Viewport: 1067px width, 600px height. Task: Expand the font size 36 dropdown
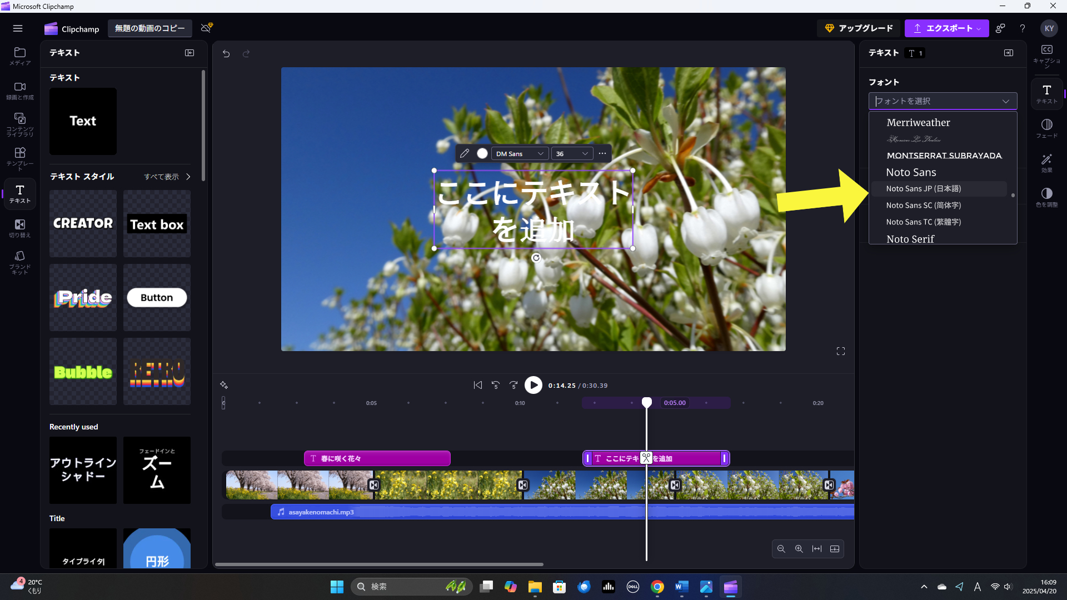(x=572, y=153)
